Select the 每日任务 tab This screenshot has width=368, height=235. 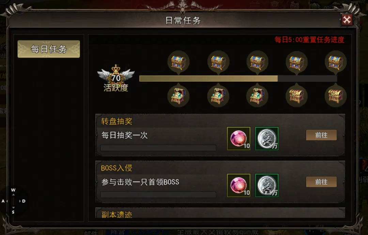pos(49,49)
